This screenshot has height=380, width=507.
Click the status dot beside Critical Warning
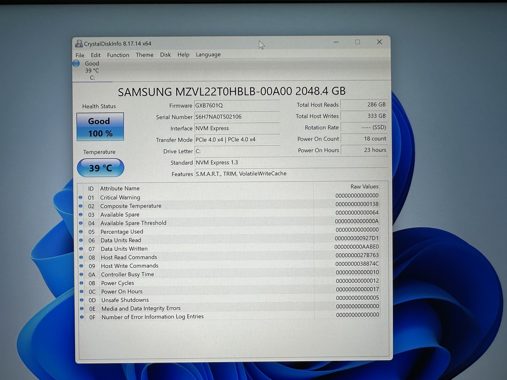pyautogui.click(x=81, y=197)
